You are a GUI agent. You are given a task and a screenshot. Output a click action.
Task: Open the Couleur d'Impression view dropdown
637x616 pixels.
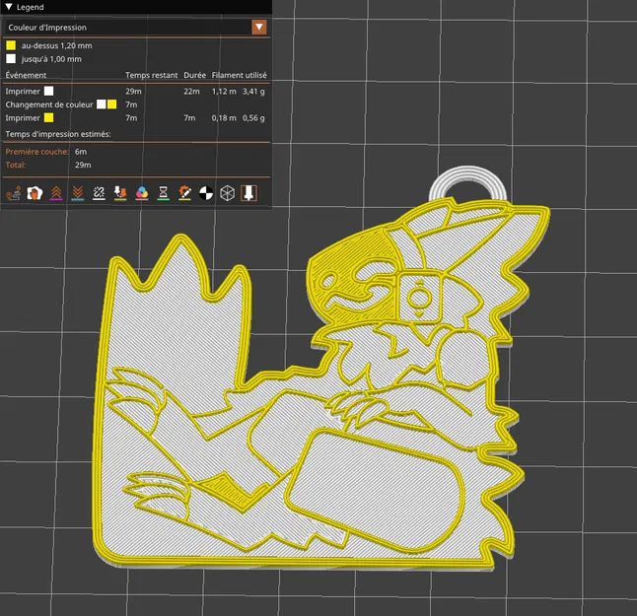click(x=136, y=28)
